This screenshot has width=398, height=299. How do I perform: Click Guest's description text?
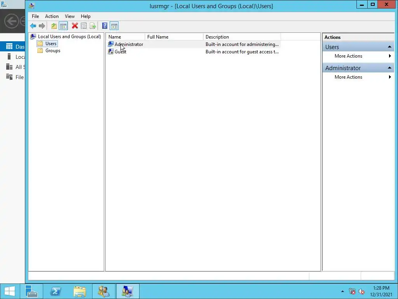tap(242, 52)
